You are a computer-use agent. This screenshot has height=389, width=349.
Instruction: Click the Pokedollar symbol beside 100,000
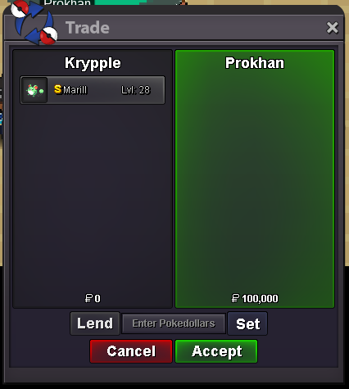point(235,298)
